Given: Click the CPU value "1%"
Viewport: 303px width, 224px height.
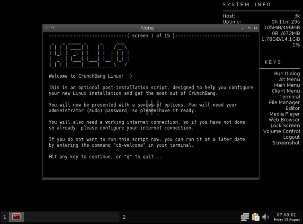Looking at the screenshot, I should pos(296,45).
